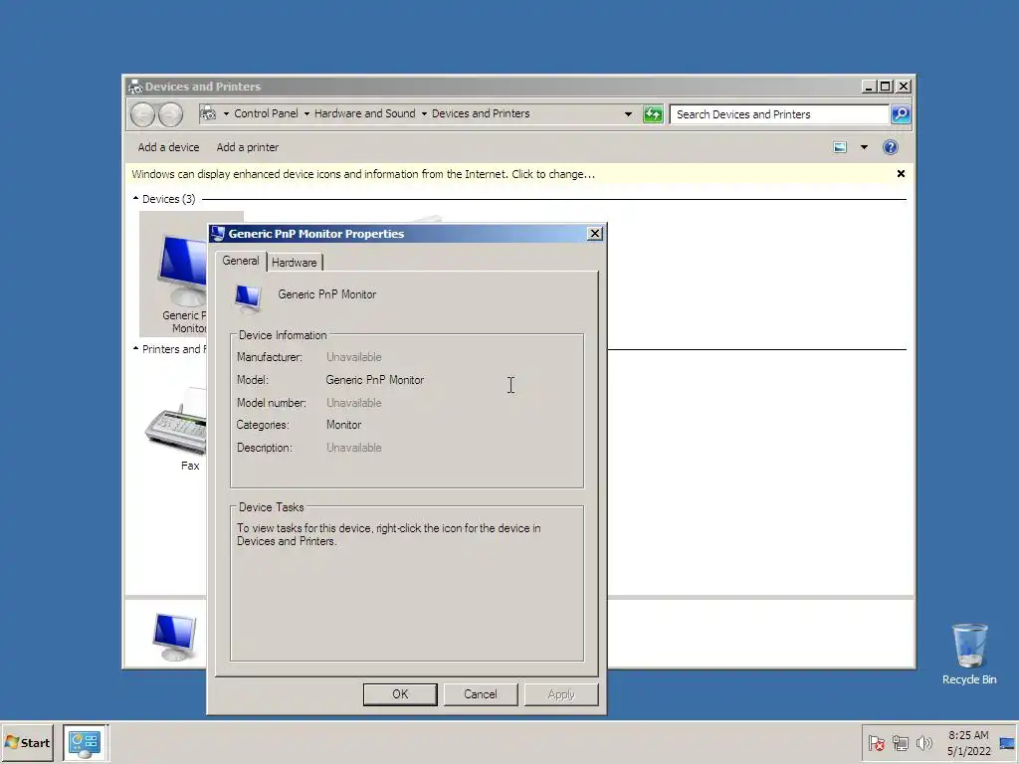This screenshot has width=1019, height=764.
Task: Click the address bar location icon
Action: pyautogui.click(x=208, y=113)
